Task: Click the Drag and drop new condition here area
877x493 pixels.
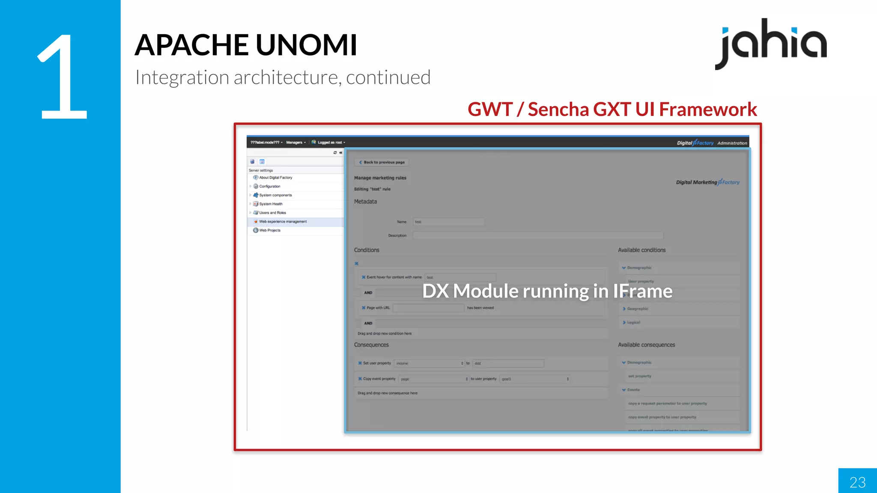Action: [481, 333]
